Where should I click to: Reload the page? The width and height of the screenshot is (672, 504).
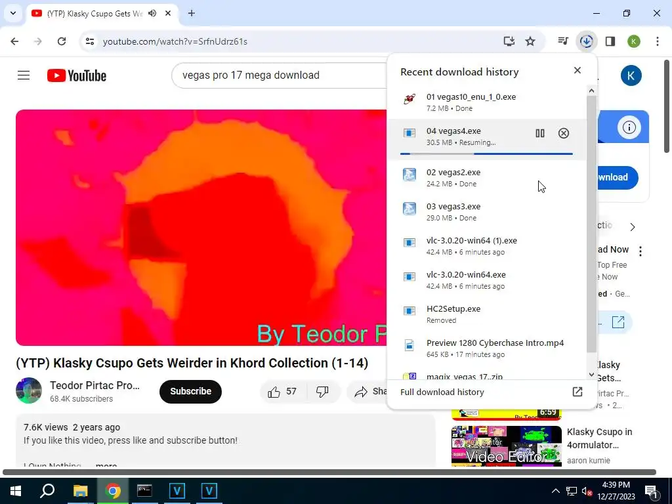click(x=62, y=41)
